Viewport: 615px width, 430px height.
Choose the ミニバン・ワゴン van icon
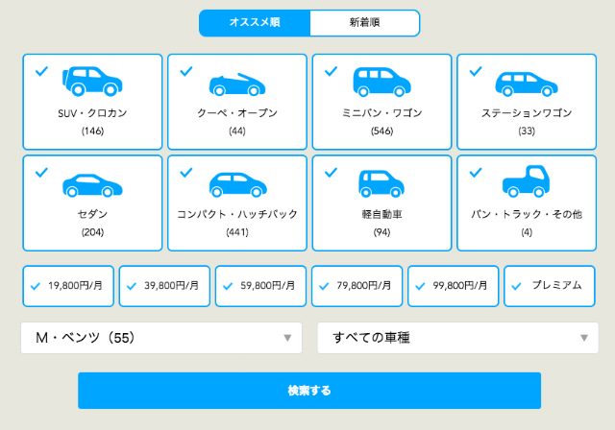coord(381,82)
